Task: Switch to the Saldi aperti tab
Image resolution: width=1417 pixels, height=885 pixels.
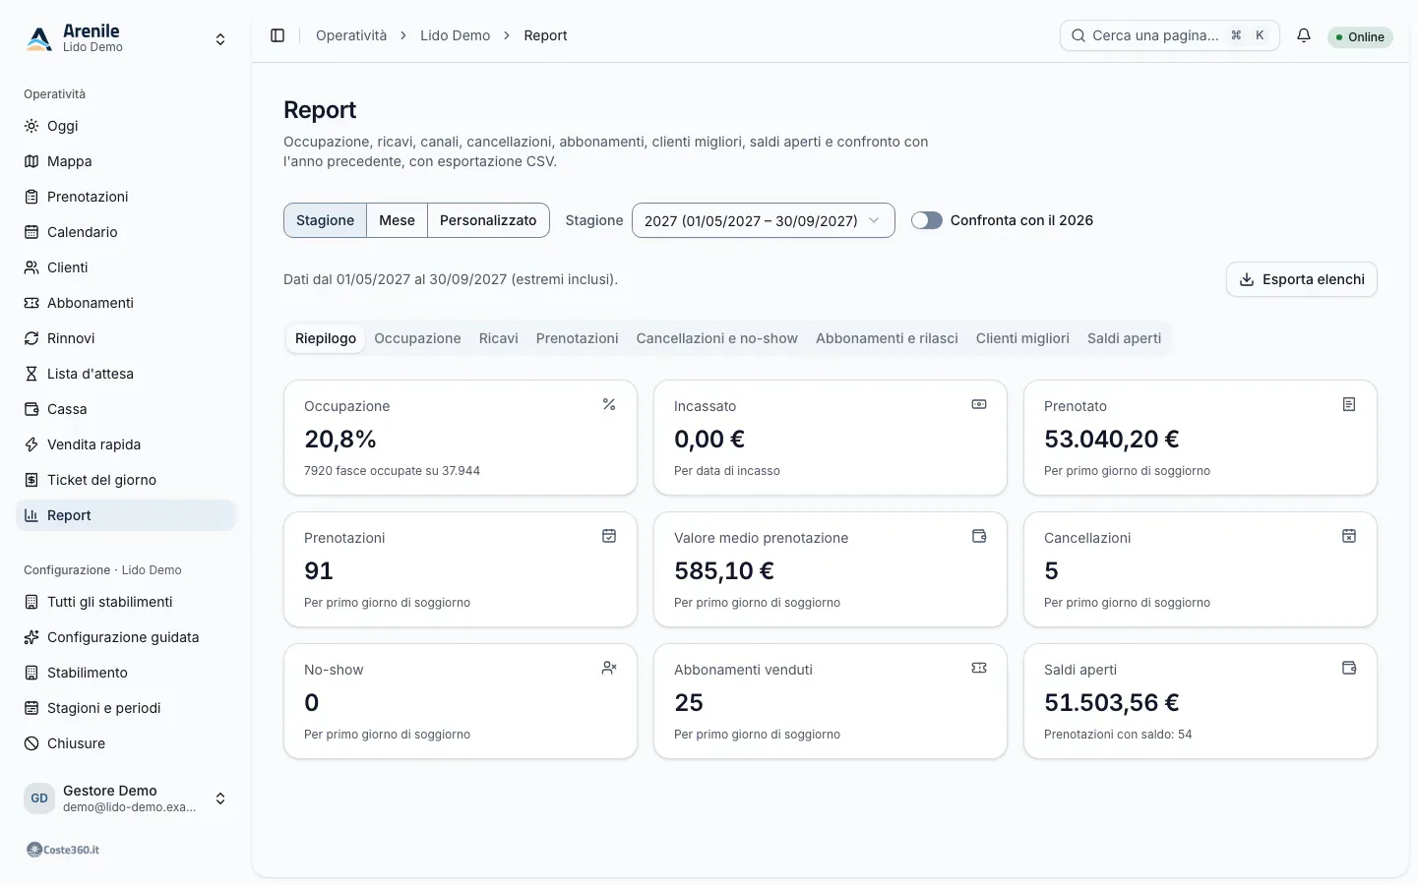Action: (1124, 338)
